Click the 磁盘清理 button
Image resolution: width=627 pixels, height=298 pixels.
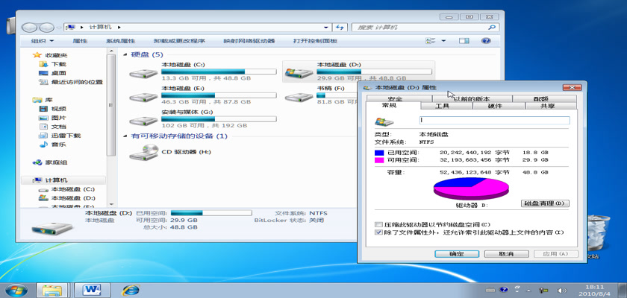pos(545,203)
